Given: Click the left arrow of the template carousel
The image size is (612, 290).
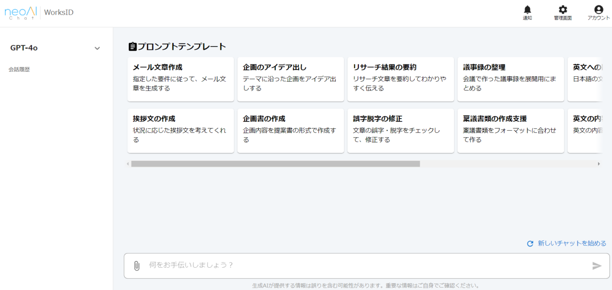Looking at the screenshot, I should point(128,163).
